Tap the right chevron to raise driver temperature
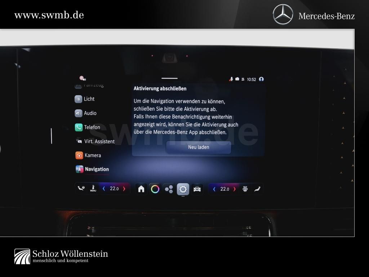The height and width of the screenshot is (277, 369). 124,188
